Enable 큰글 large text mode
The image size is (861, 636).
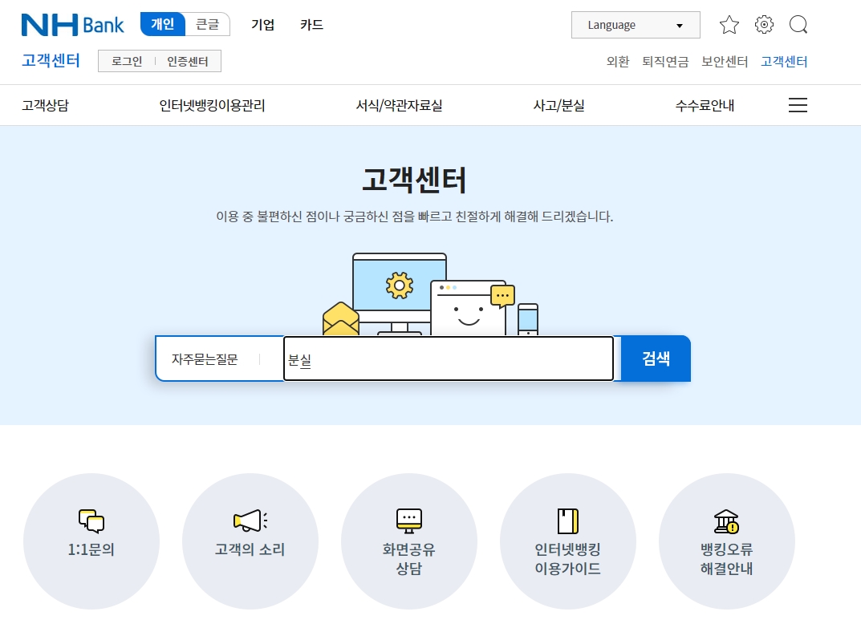coord(207,24)
